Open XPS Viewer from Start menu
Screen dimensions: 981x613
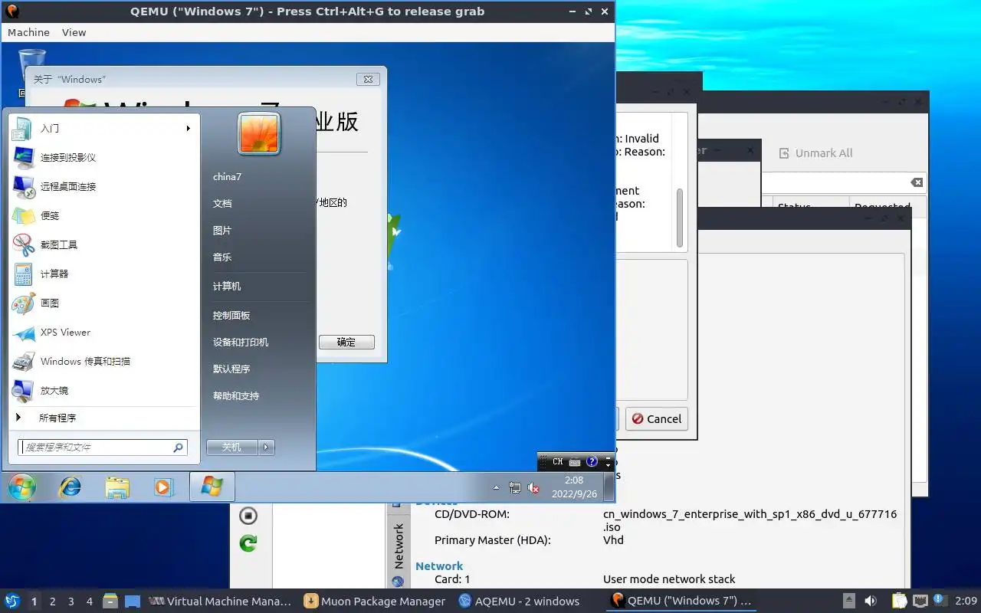103,332
